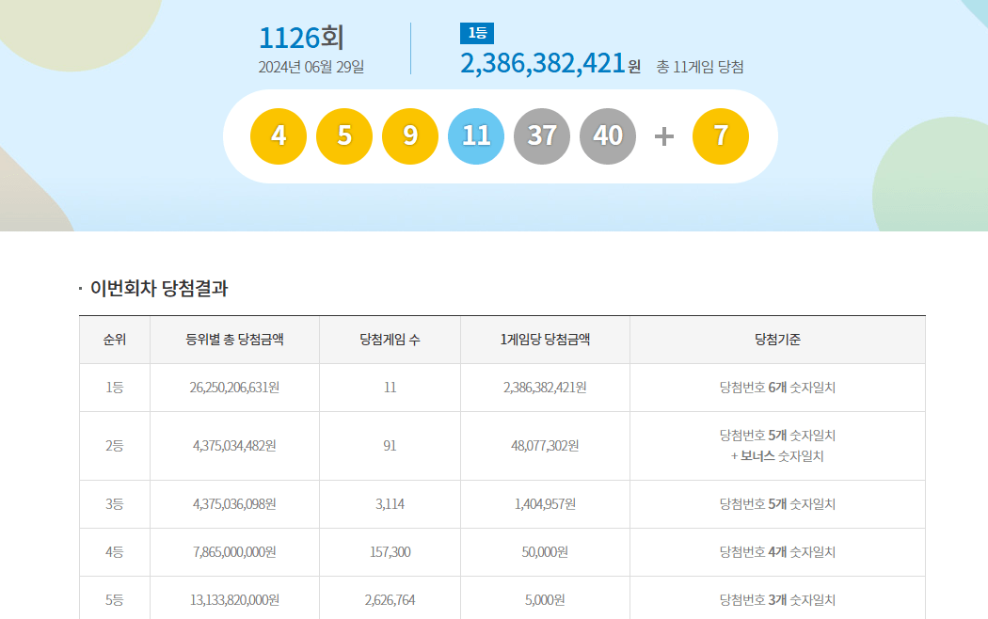
Task: Click the blue ball number 11
Action: pos(476,135)
